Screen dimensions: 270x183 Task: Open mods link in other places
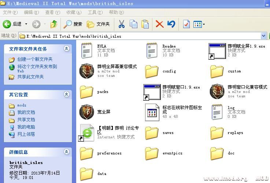[x=22, y=105]
